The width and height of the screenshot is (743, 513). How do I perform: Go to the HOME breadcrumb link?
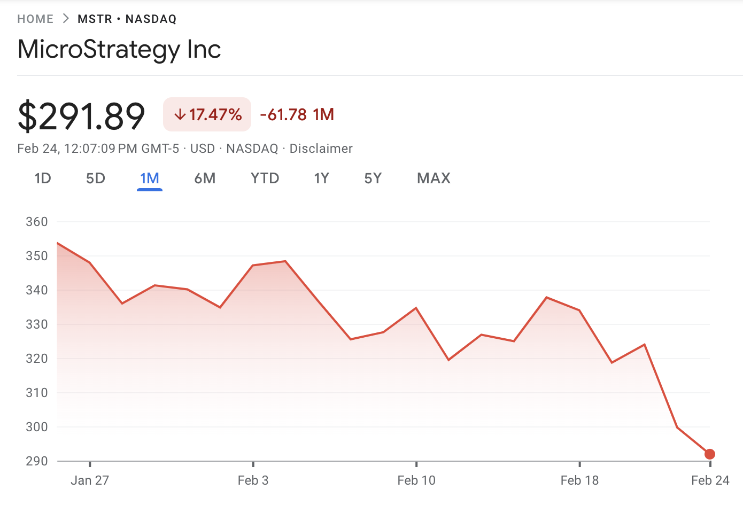pyautogui.click(x=35, y=19)
